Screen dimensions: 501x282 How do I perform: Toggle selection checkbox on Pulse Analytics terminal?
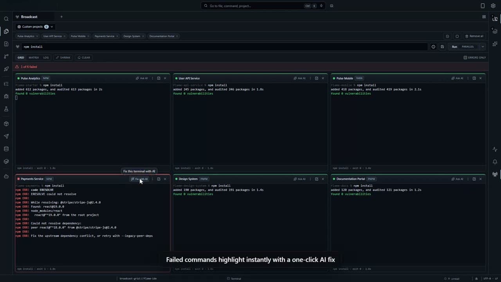159,78
